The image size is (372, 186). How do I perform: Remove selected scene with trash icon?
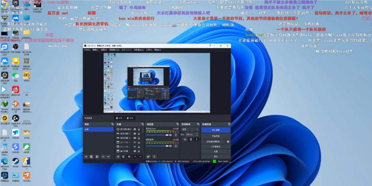pos(91,157)
